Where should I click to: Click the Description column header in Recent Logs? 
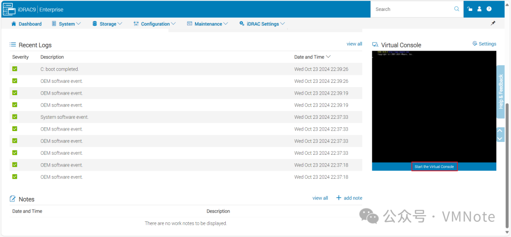(52, 57)
